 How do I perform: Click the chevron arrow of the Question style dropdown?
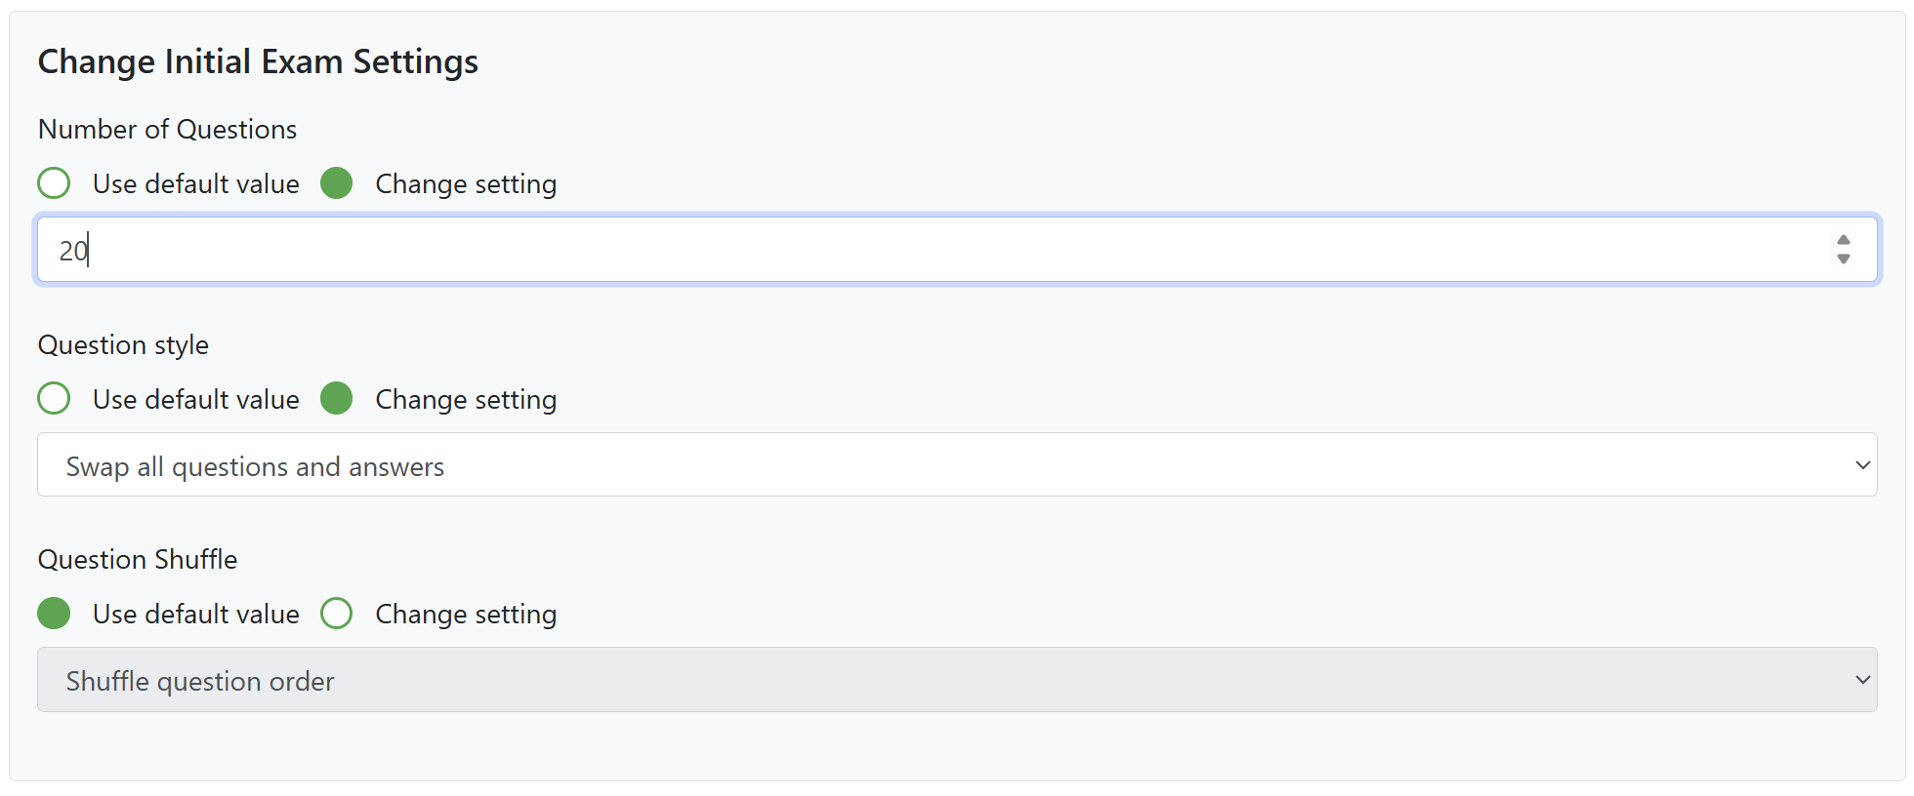pos(1862,465)
